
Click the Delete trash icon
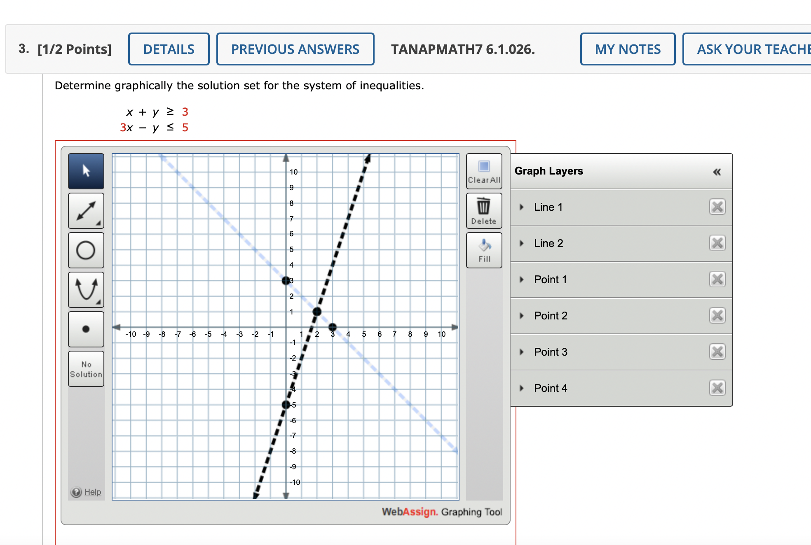coord(483,210)
